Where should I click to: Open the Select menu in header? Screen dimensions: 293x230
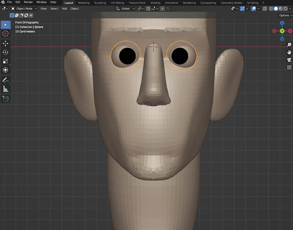click(54, 9)
